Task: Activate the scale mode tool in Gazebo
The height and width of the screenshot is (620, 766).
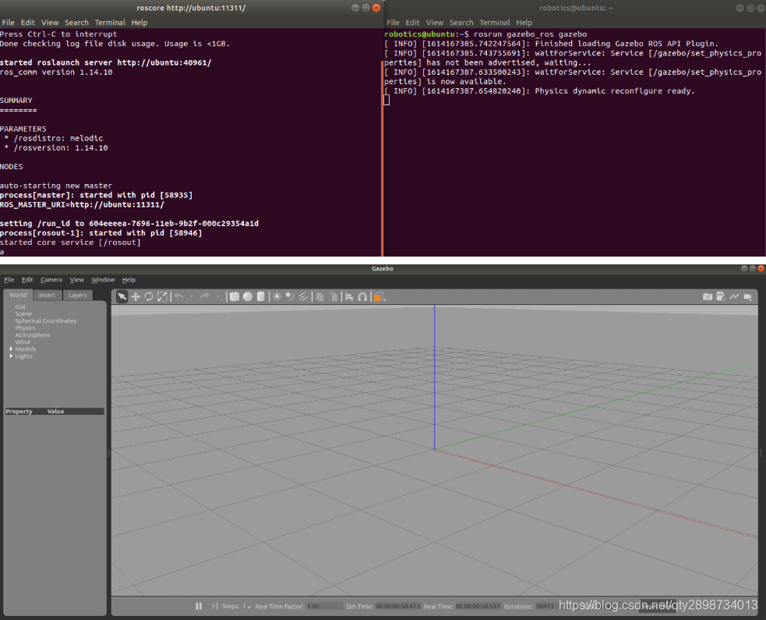Action: pos(162,296)
